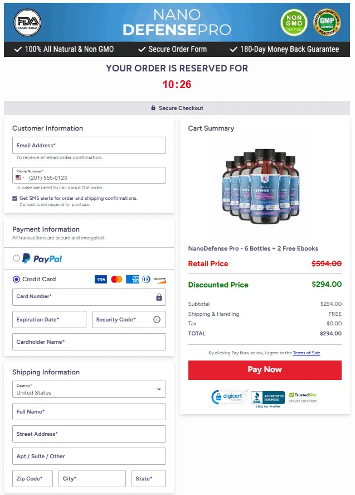
Task: Click the Pay Now button
Action: [x=265, y=370]
